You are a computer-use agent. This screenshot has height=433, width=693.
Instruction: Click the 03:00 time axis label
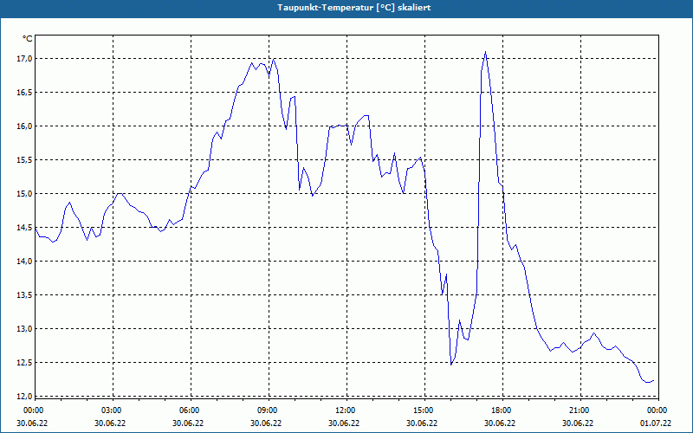(x=112, y=410)
